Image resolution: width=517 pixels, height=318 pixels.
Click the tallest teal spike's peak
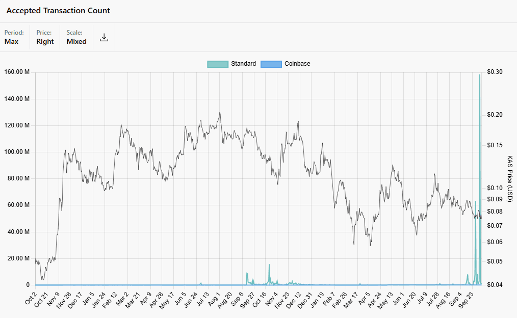tap(480, 75)
